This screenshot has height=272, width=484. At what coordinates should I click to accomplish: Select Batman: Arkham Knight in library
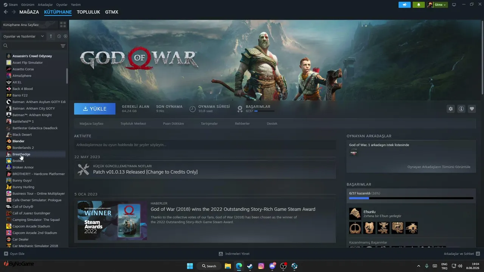click(x=33, y=115)
